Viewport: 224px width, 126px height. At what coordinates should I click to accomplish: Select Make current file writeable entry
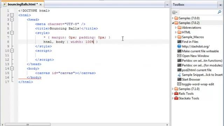pos(200,51)
